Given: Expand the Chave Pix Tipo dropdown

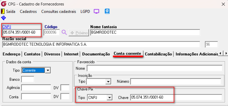Looking at the screenshot, I should [109, 97].
